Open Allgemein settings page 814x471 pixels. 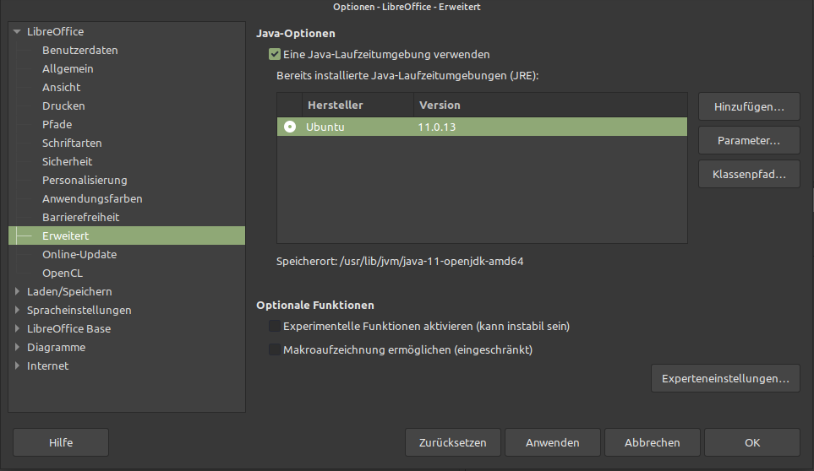point(68,69)
